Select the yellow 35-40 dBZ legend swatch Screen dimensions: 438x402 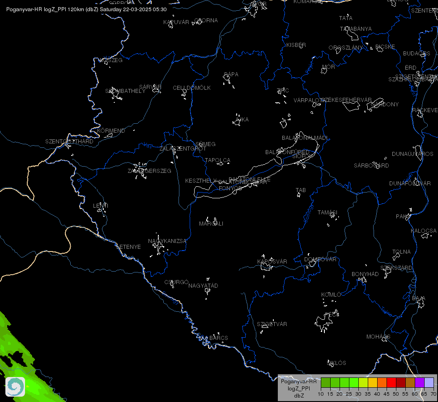pyautogui.click(x=373, y=382)
